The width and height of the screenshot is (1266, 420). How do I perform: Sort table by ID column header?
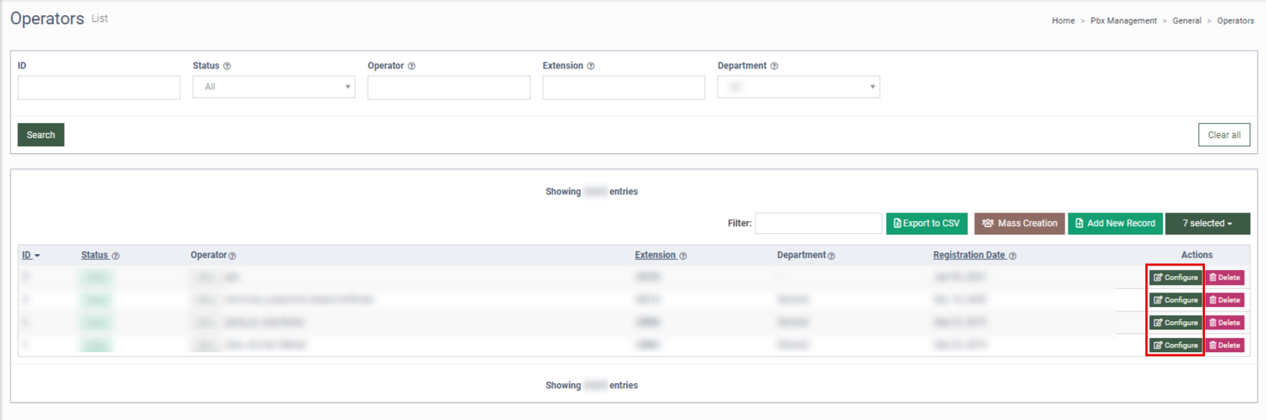tap(27, 256)
